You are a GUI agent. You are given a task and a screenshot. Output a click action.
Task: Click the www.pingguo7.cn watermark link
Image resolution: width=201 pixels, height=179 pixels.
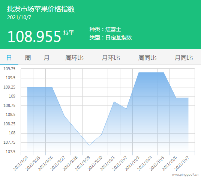tap(185, 174)
